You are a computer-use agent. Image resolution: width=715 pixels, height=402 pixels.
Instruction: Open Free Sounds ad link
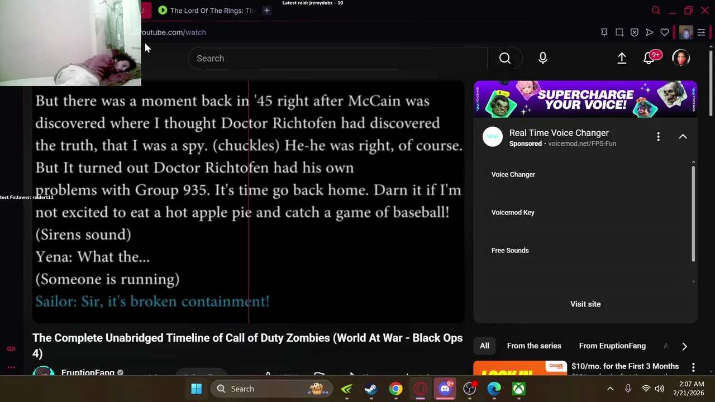pyautogui.click(x=510, y=251)
